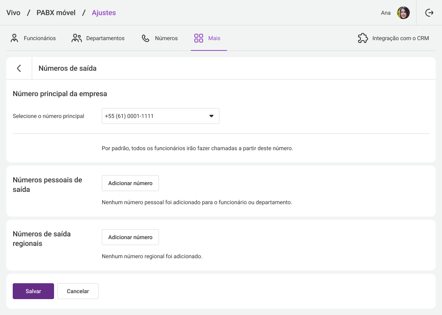Add a number under Números de saída regionais
This screenshot has width=442, height=315.
tap(130, 237)
